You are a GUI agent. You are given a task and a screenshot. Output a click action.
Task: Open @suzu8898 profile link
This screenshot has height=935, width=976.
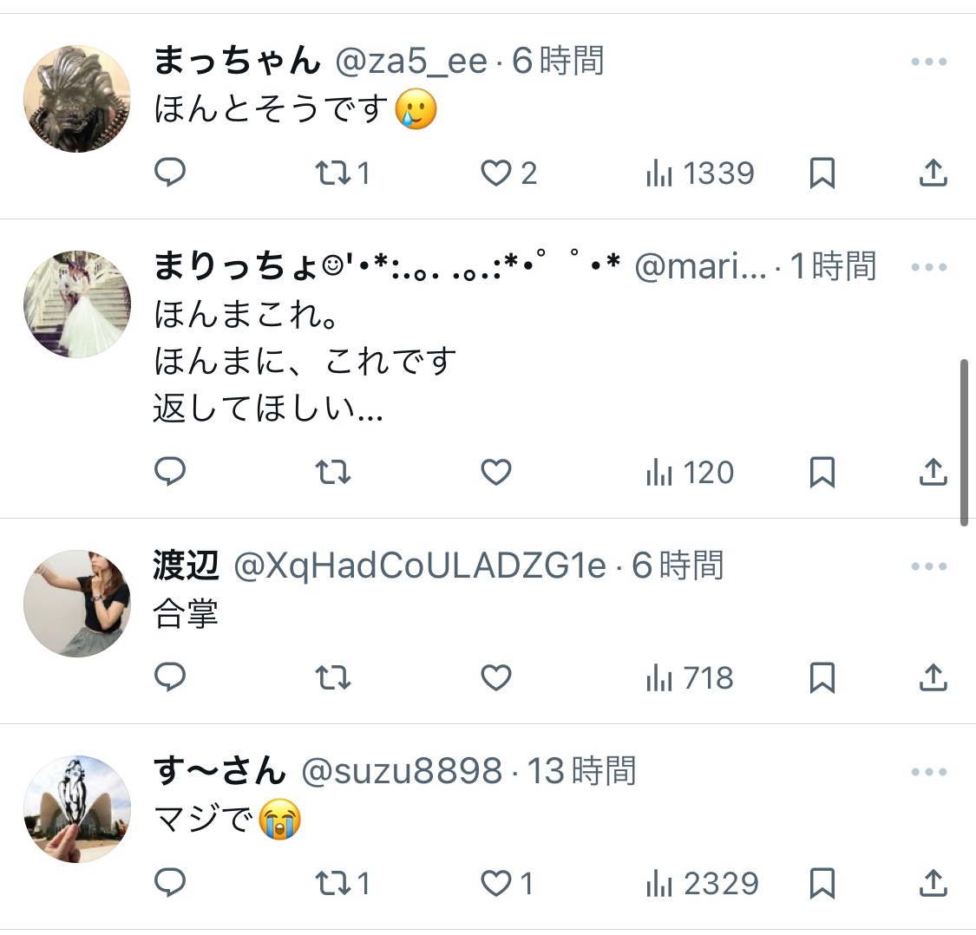(x=402, y=771)
